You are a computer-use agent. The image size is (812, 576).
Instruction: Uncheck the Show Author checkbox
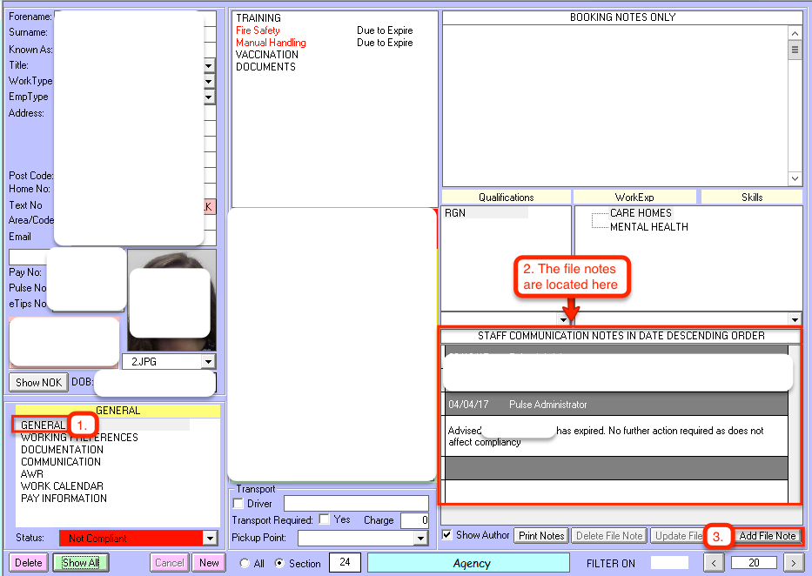pos(447,535)
